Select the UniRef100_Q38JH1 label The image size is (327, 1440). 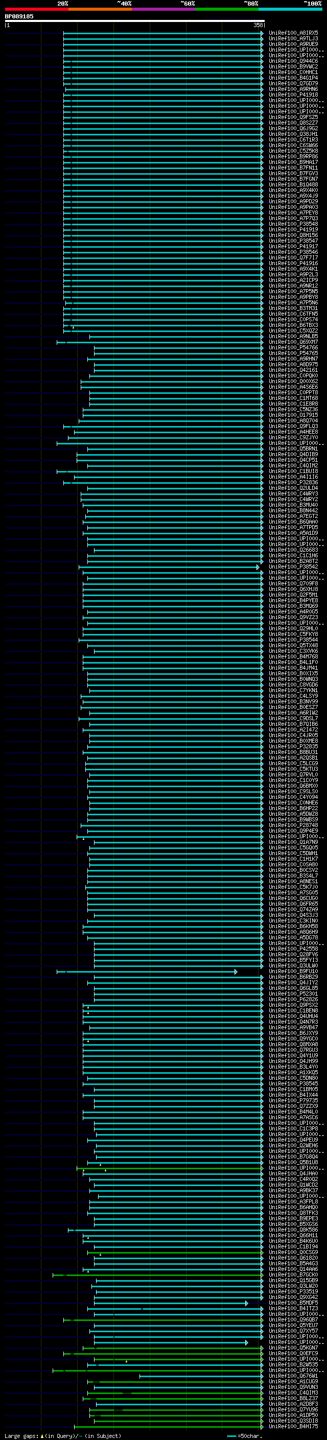[x=293, y=134]
